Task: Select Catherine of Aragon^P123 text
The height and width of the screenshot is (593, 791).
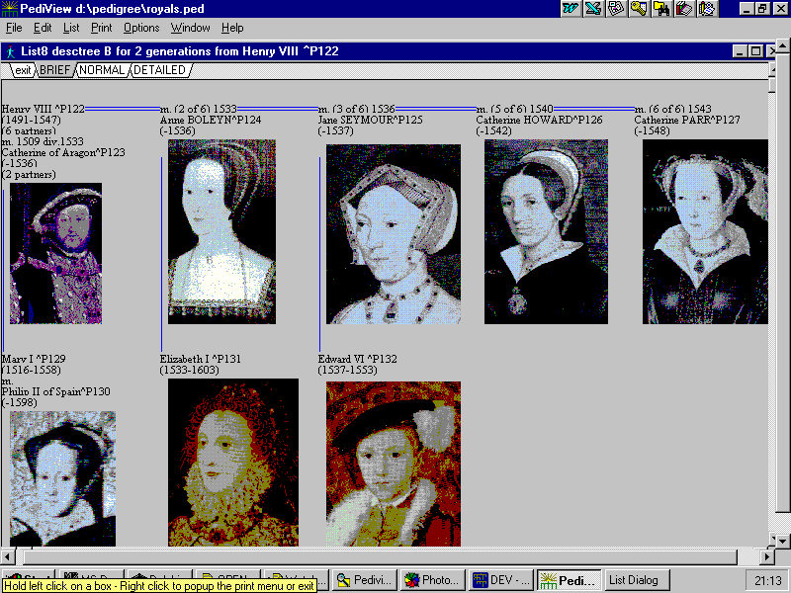Action: point(63,152)
